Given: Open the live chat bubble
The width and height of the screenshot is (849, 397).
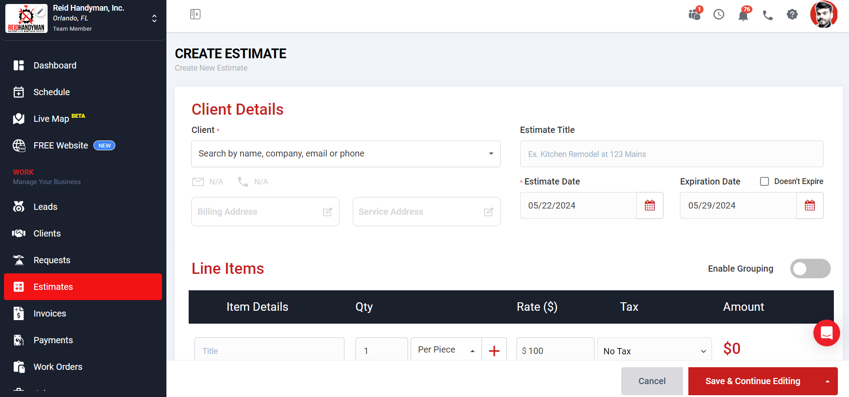Looking at the screenshot, I should tap(826, 333).
